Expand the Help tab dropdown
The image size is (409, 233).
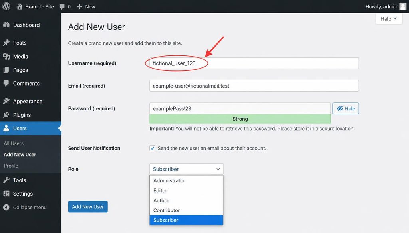[x=389, y=19]
